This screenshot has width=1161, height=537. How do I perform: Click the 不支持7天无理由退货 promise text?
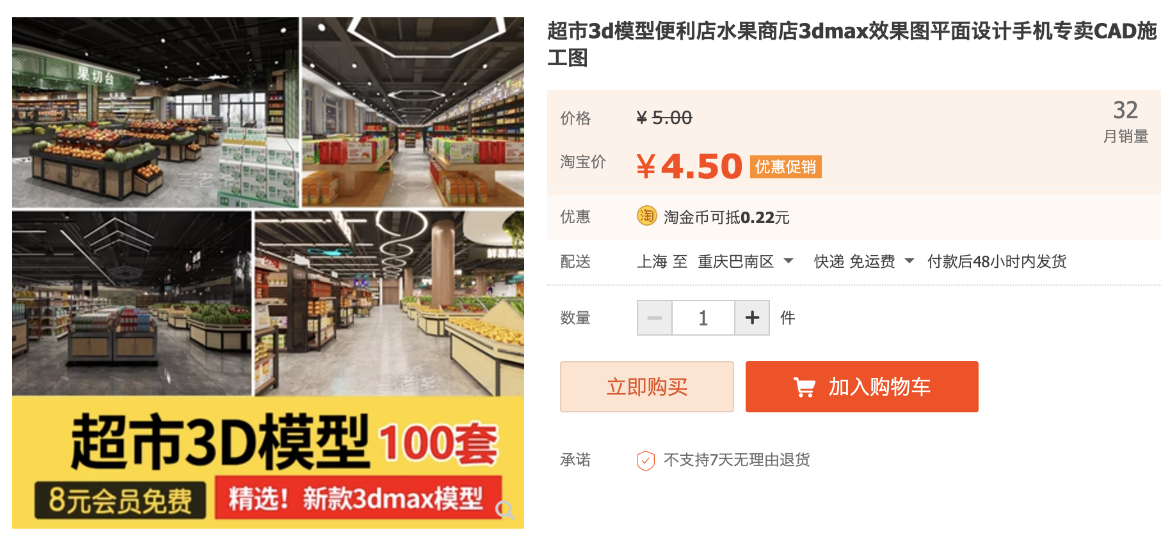point(737,460)
